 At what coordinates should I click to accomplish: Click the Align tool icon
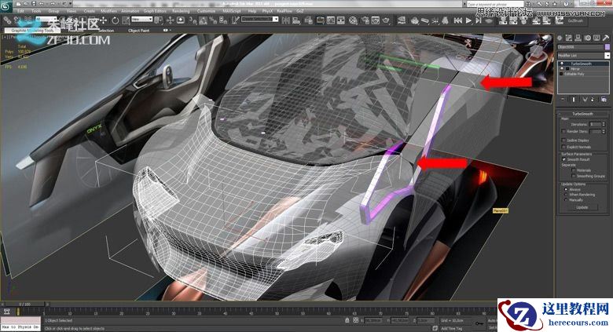point(296,20)
